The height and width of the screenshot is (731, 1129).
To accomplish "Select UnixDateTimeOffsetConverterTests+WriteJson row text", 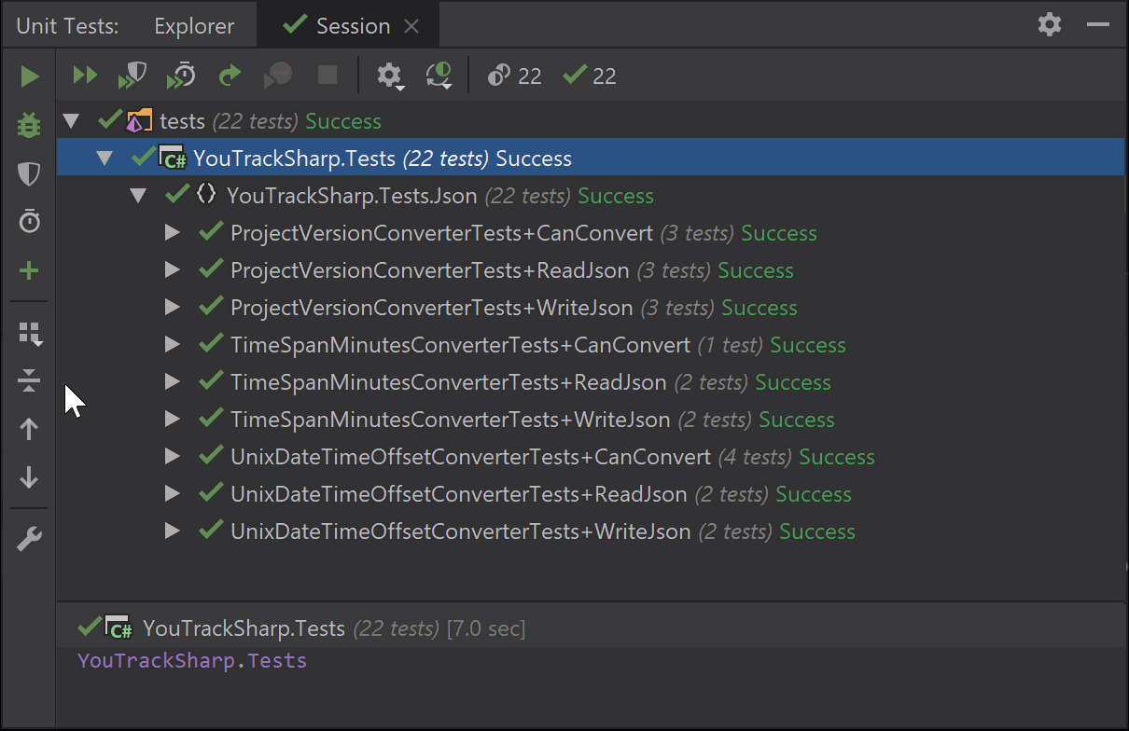I will click(460, 531).
